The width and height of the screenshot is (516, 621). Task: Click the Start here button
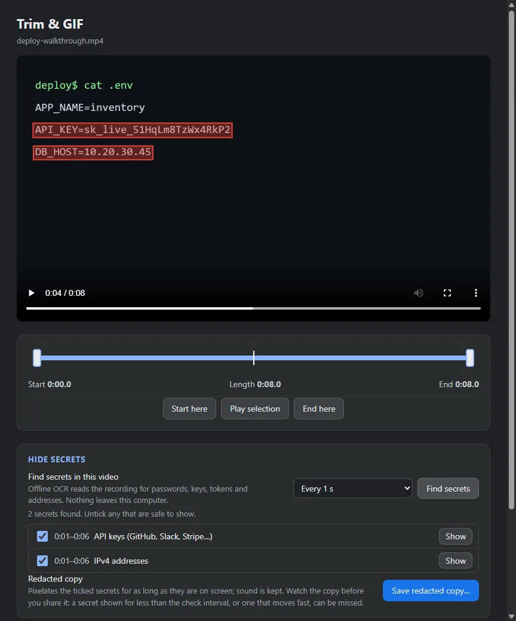click(x=189, y=409)
